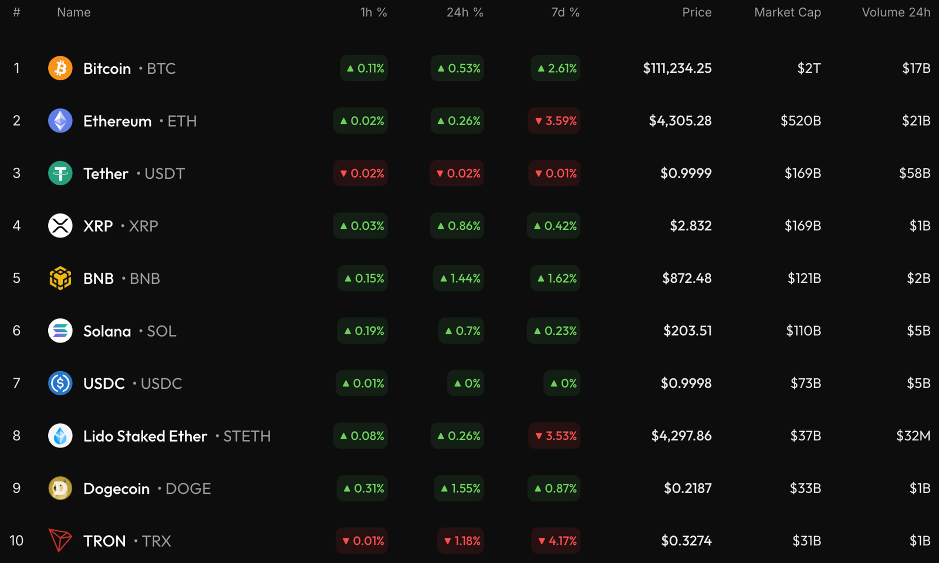
Task: Click the USDC coin logo
Action: click(x=60, y=383)
